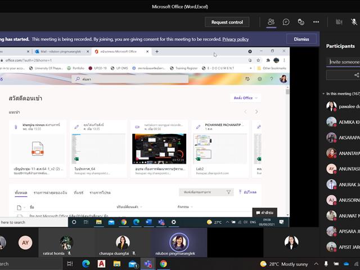Screen dimensions: 360x270
Task: Open the Office settings gear icon
Action: pos(260,79)
